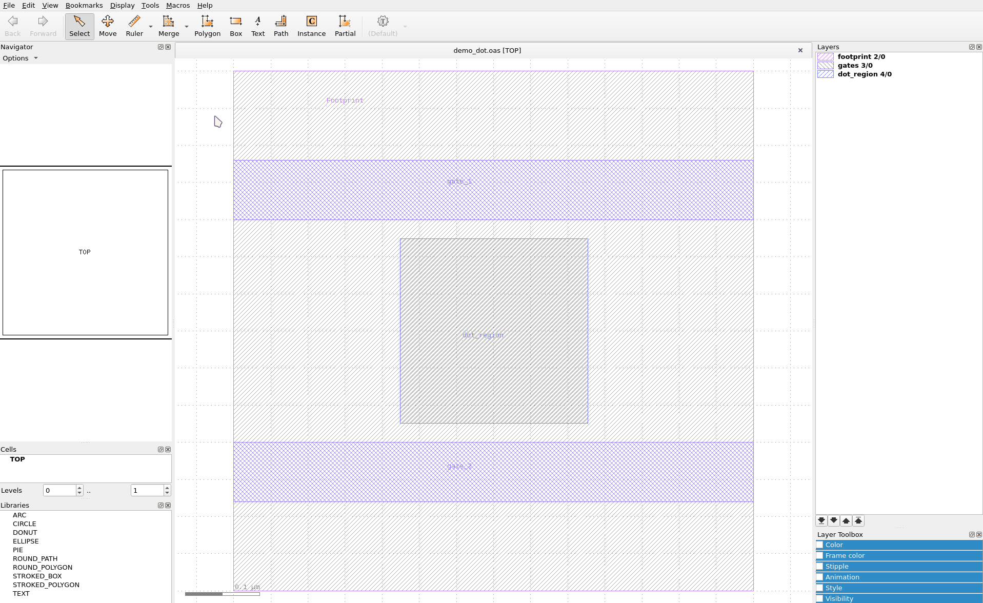Image resolution: width=983 pixels, height=603 pixels.
Task: Open the Merge tool dropdown arrow
Action: [x=186, y=27]
